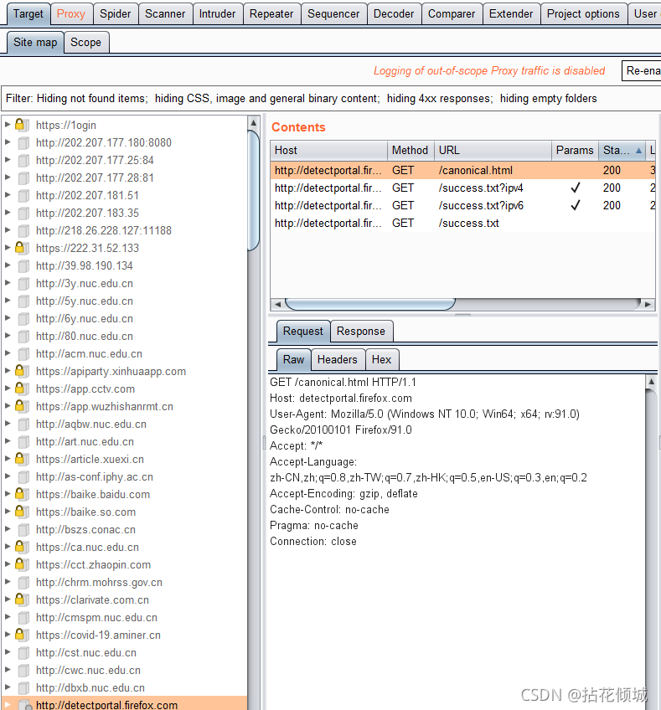Image resolution: width=661 pixels, height=710 pixels.
Task: Expand the http://cmspm.nuc.edu.cn tree node
Action: tap(8, 617)
